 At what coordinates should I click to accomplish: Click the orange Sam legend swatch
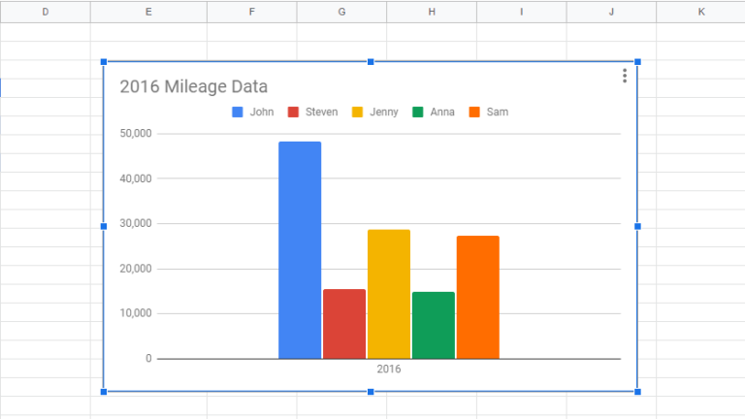tap(474, 113)
